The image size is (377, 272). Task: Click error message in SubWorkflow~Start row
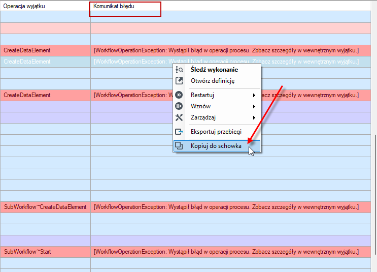click(230, 252)
